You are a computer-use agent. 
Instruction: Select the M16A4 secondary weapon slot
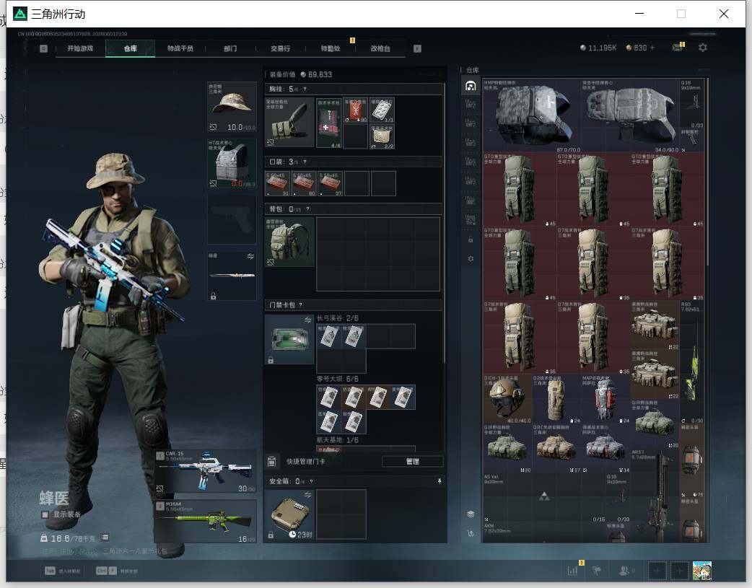click(x=205, y=522)
